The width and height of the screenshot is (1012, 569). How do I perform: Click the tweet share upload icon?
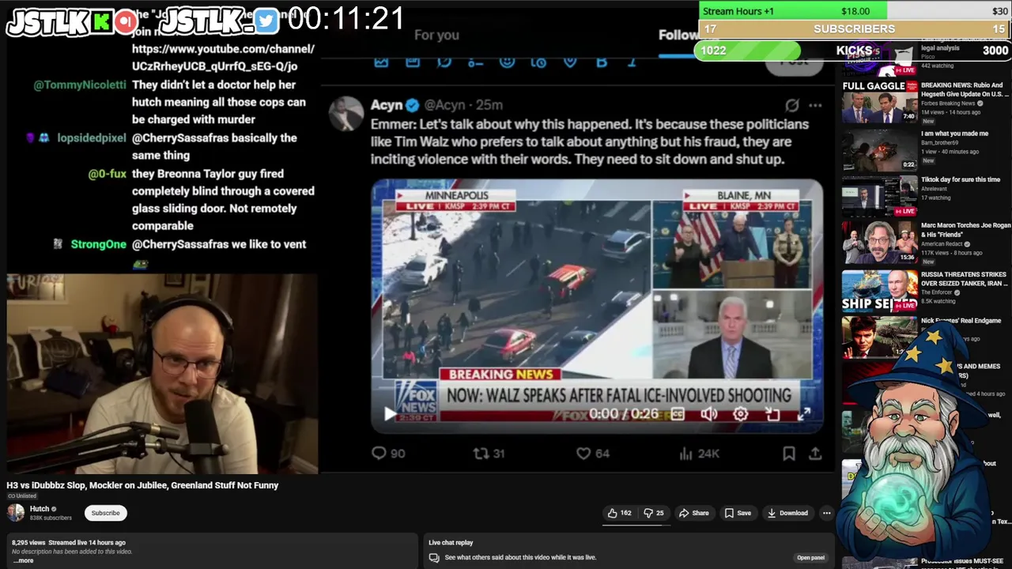pos(815,453)
